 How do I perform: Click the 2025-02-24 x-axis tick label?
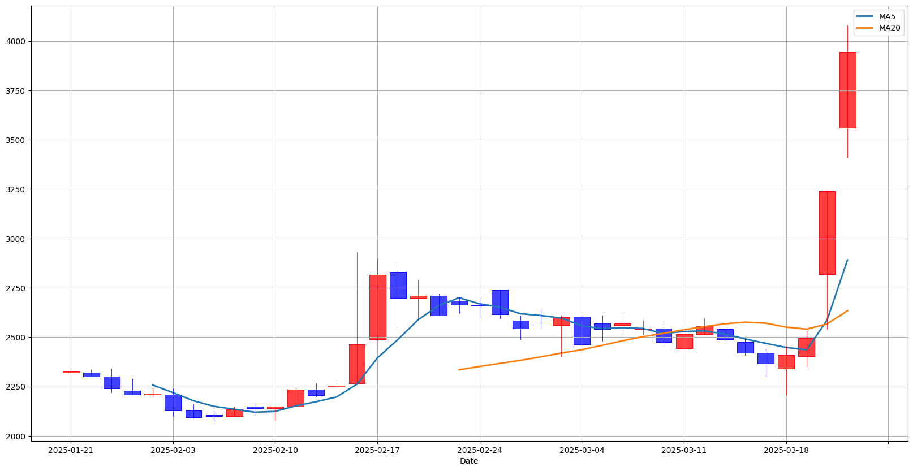[x=480, y=451]
